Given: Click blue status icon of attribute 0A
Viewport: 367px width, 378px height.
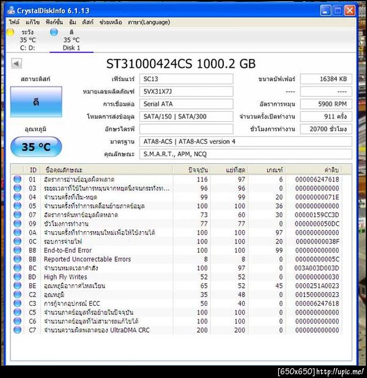Looking at the screenshot, I should pos(17,232).
